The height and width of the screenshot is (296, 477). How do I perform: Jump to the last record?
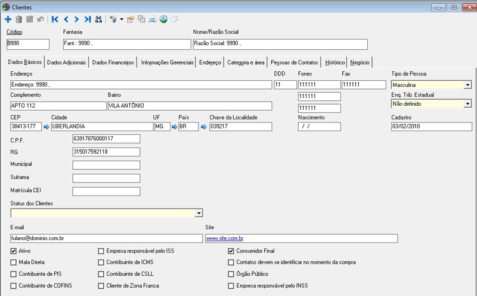[x=87, y=19]
